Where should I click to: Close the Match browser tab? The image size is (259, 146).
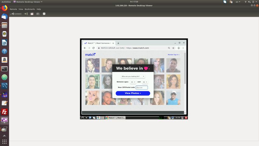coord(113,43)
